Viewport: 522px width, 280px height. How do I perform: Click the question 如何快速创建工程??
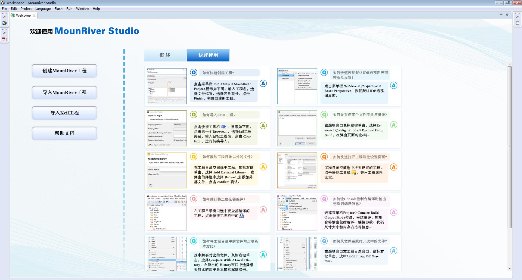[x=218, y=73]
